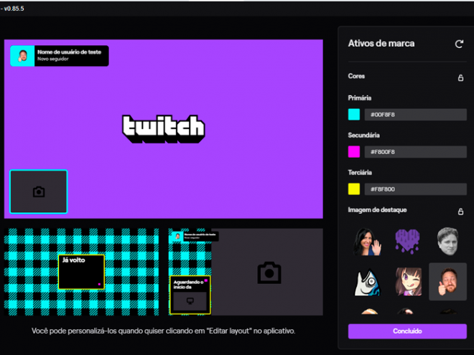Click the Concluído button
Image resolution: width=474 pixels, height=355 pixels.
pyautogui.click(x=407, y=331)
